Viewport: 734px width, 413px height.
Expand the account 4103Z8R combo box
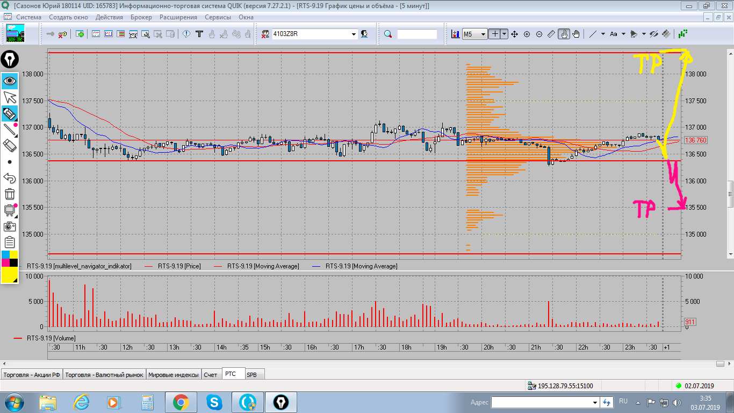[x=354, y=34]
